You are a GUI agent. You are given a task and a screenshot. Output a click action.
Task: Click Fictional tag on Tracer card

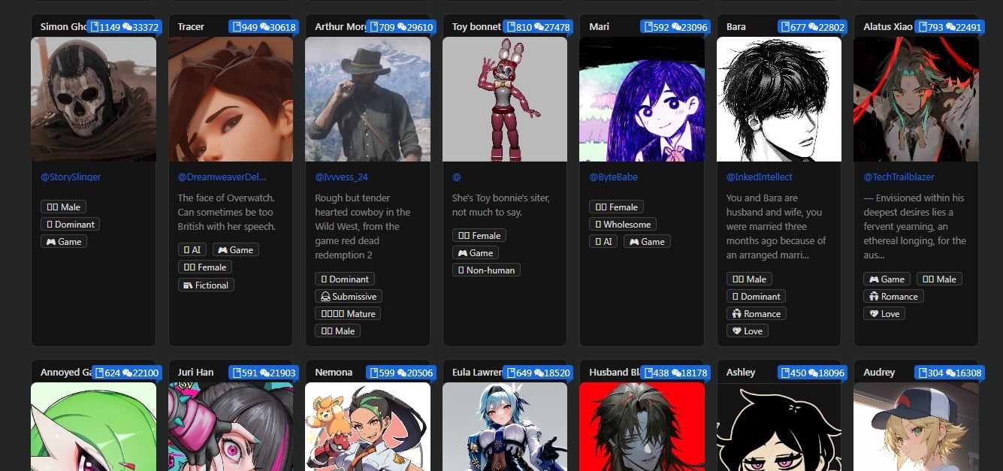[206, 285]
